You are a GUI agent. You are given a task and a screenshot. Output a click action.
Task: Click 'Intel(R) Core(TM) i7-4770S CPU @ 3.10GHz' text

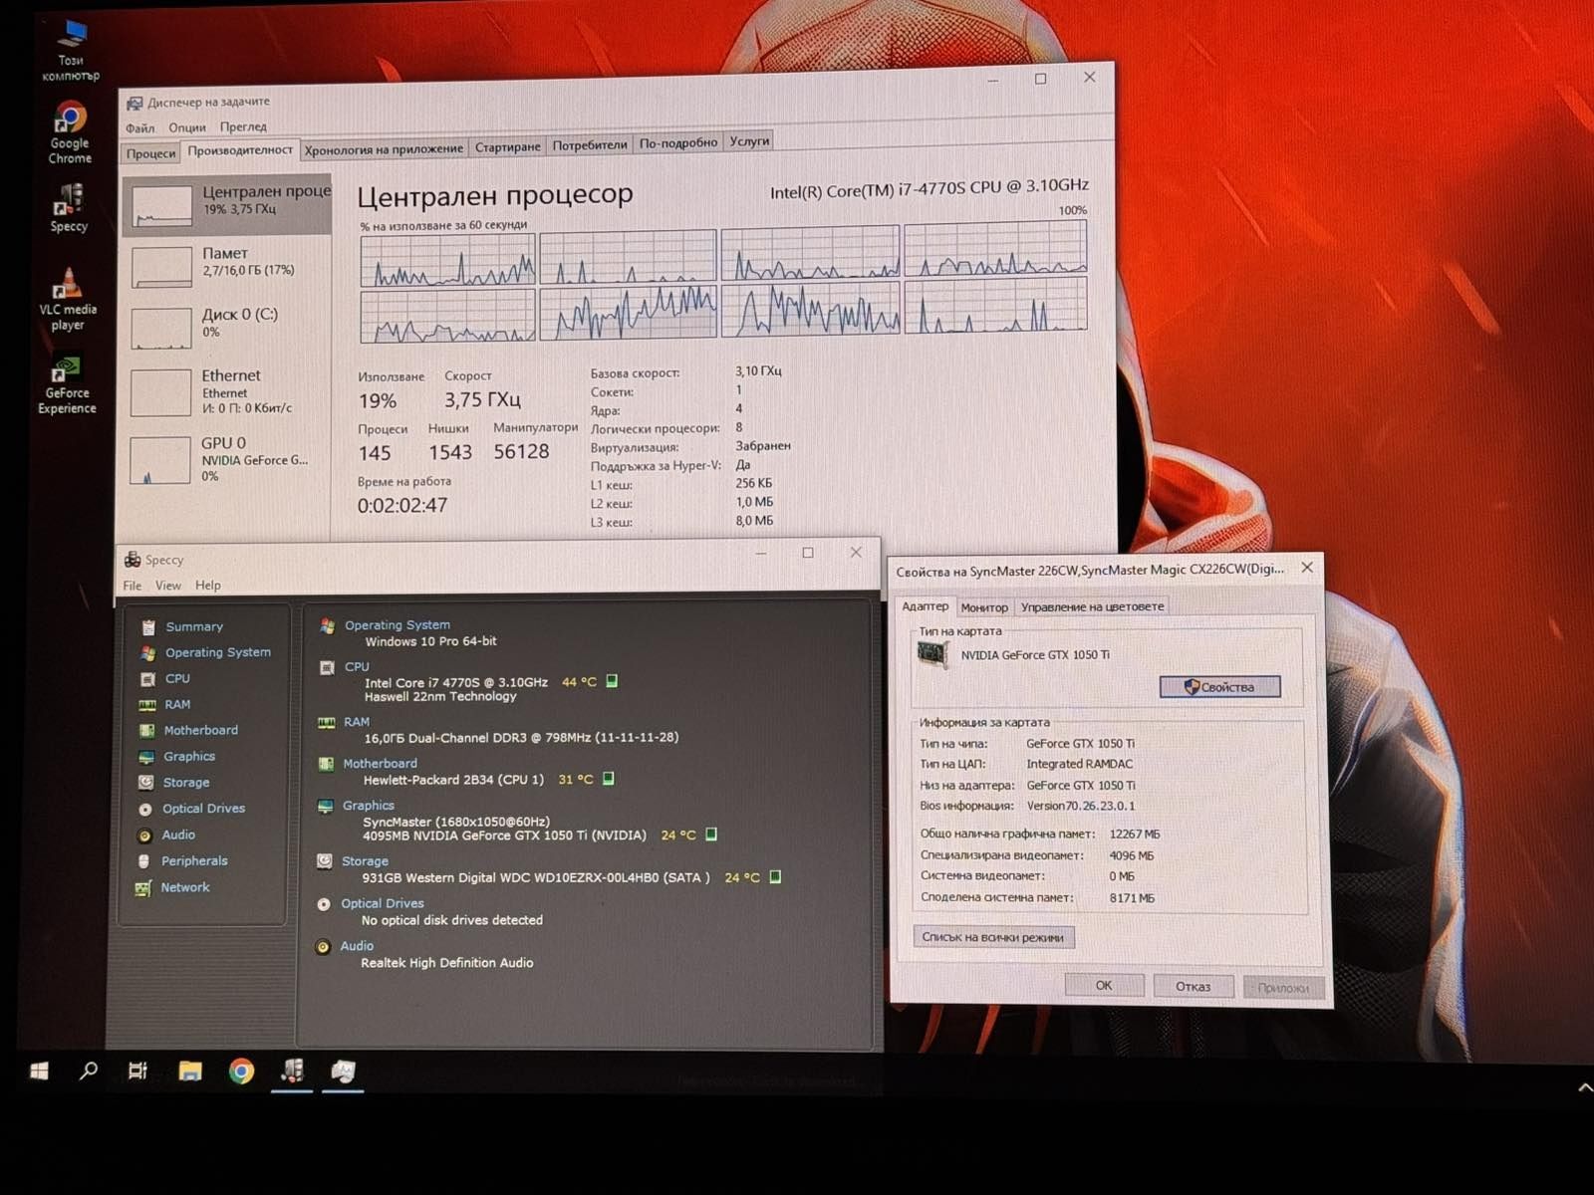930,188
